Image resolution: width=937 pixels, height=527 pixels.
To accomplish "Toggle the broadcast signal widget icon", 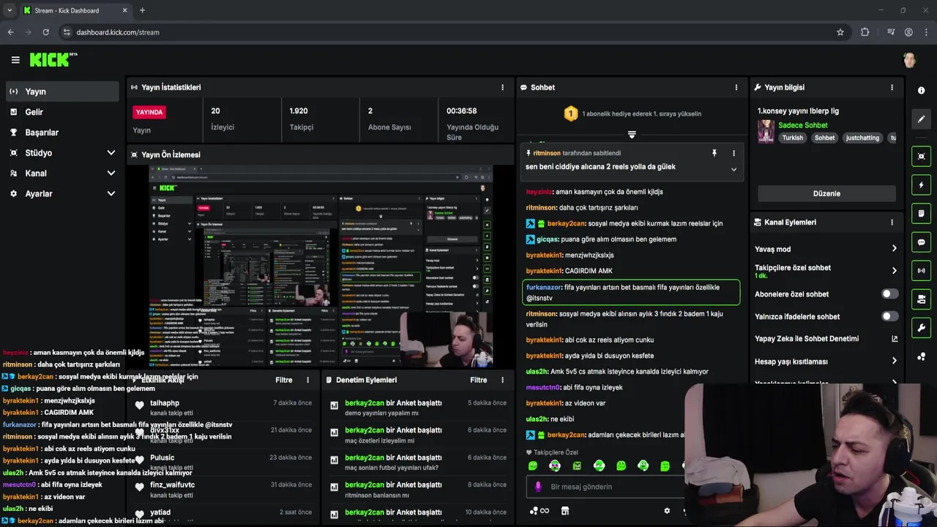I will (921, 271).
